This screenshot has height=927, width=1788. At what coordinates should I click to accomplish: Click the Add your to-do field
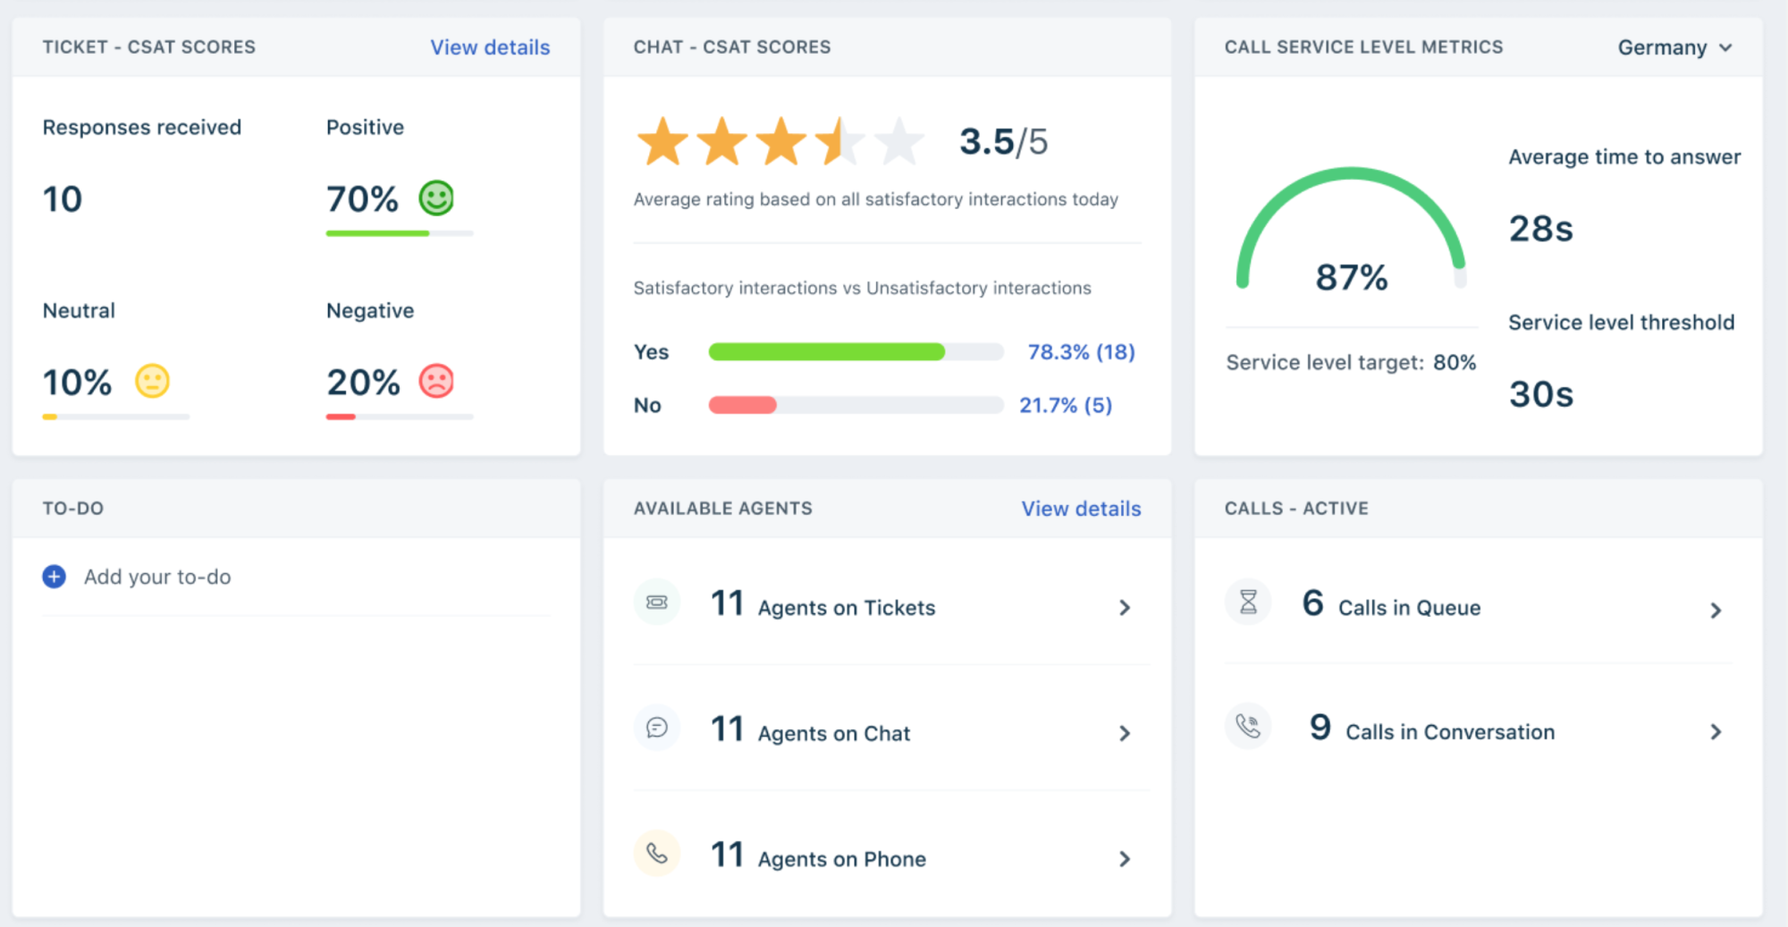157,577
